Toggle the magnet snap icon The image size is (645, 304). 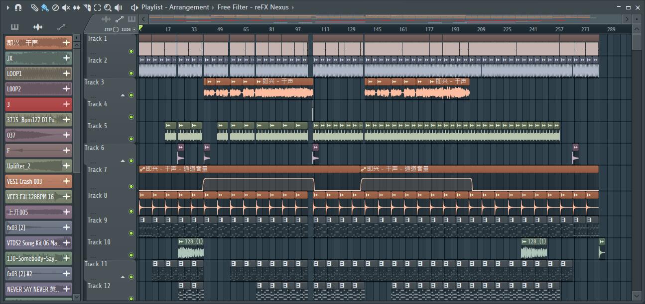pyautogui.click(x=18, y=7)
